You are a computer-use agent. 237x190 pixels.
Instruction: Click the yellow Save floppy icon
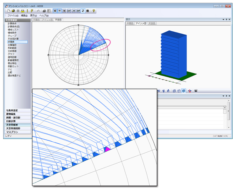coord(23,11)
